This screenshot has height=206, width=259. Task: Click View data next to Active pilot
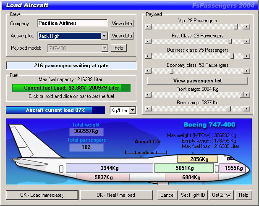tap(122, 36)
